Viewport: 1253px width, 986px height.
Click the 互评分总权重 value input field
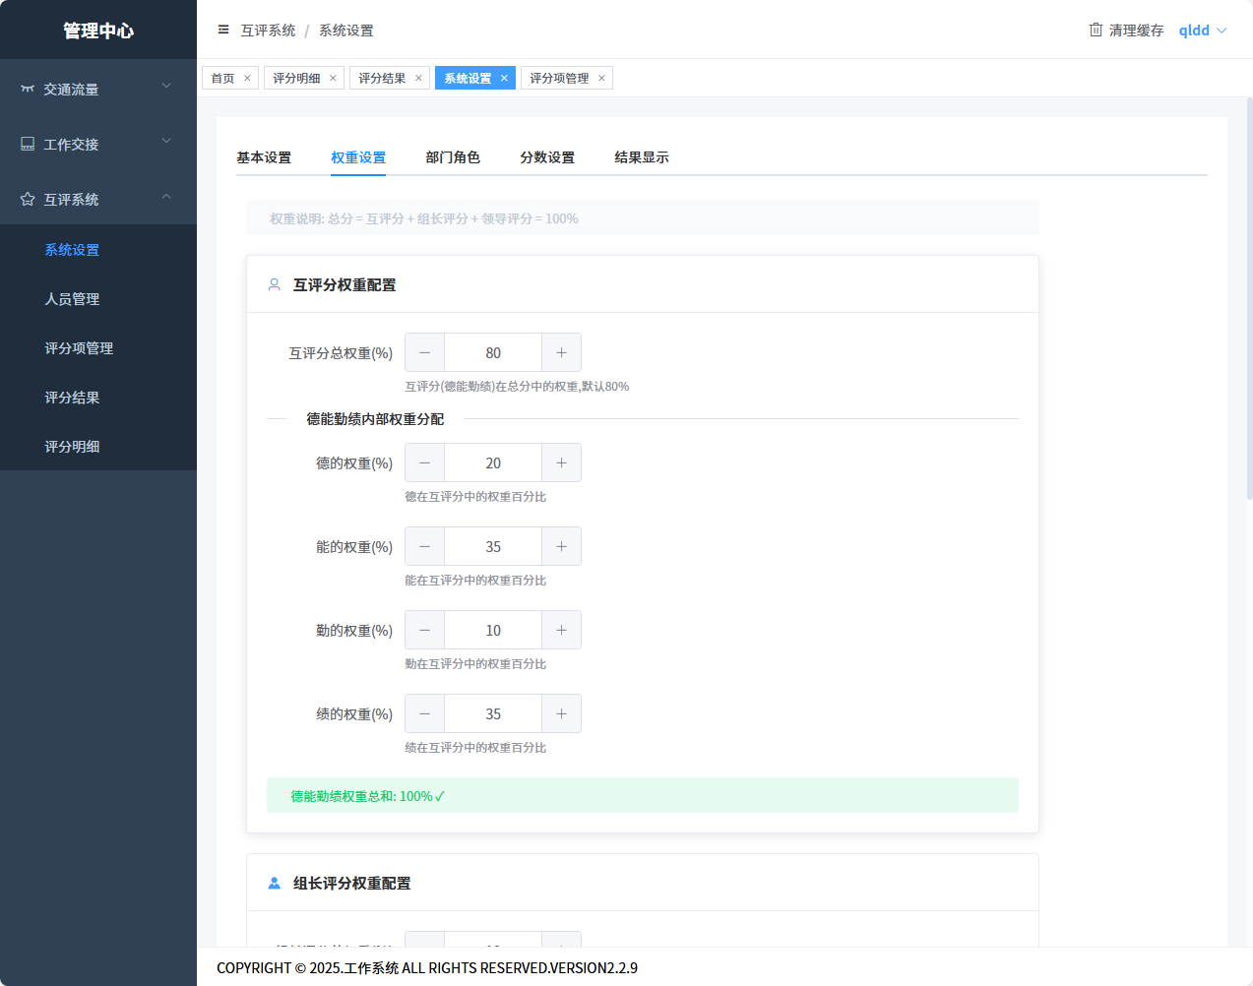pos(493,352)
